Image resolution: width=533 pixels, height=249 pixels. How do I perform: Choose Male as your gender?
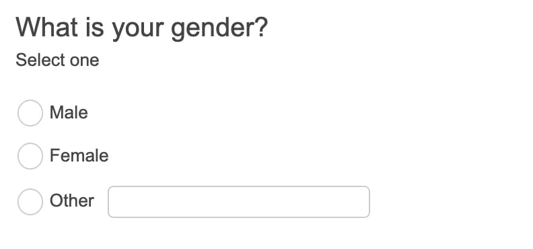coord(30,113)
